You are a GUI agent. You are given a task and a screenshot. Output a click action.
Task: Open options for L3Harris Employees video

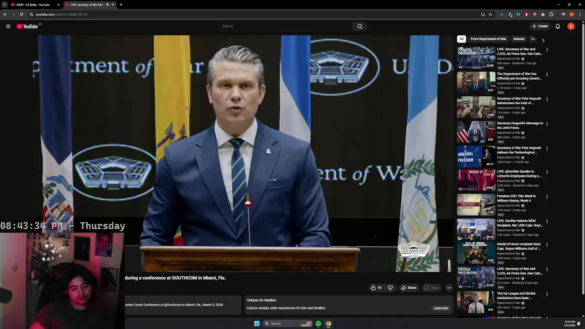click(x=547, y=172)
